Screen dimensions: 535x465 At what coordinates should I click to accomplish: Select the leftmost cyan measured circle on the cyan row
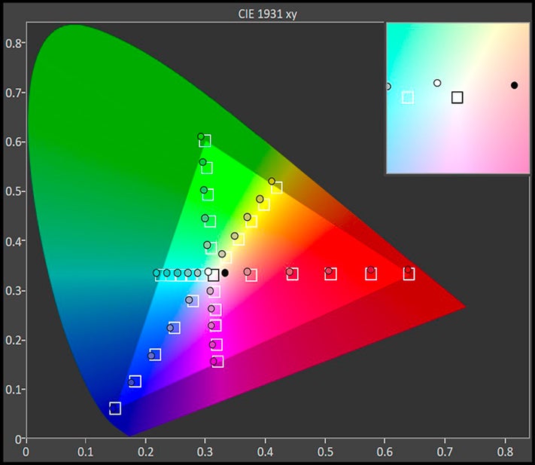pos(157,273)
